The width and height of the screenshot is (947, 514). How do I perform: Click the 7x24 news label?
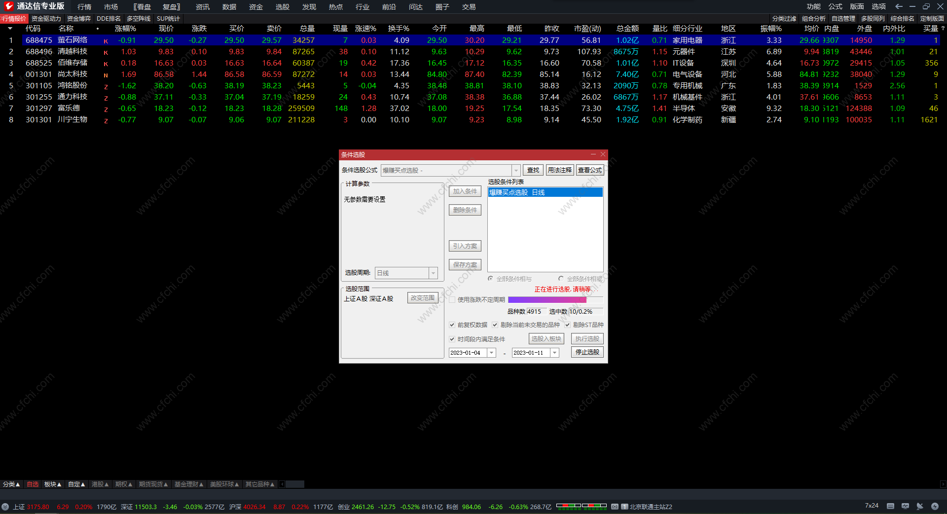pos(872,506)
